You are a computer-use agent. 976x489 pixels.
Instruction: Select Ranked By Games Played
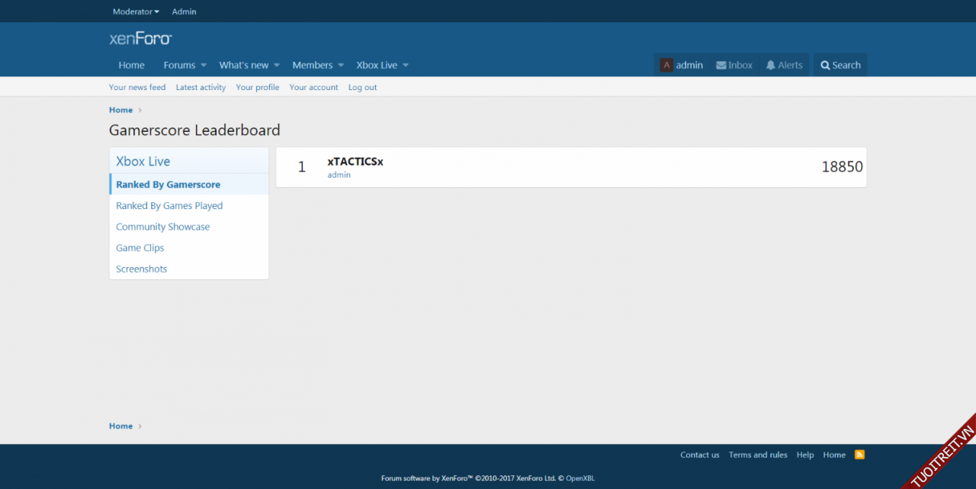pyautogui.click(x=169, y=206)
